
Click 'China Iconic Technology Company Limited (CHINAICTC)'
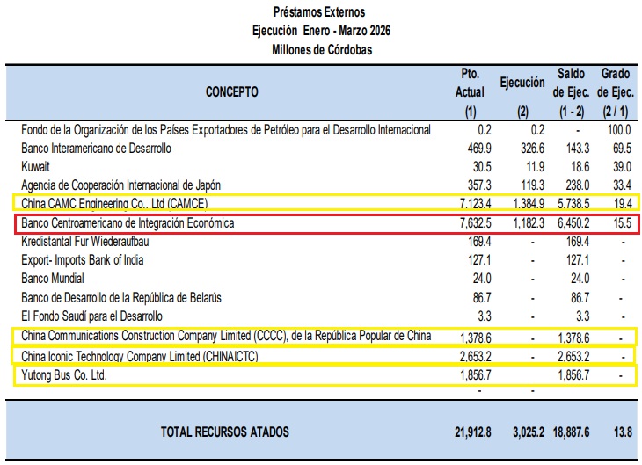point(140,356)
